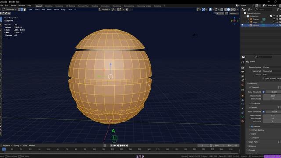This screenshot has height=158, width=281.
Task: Open the Edit Mode dropdown
Action: [x=9, y=9]
